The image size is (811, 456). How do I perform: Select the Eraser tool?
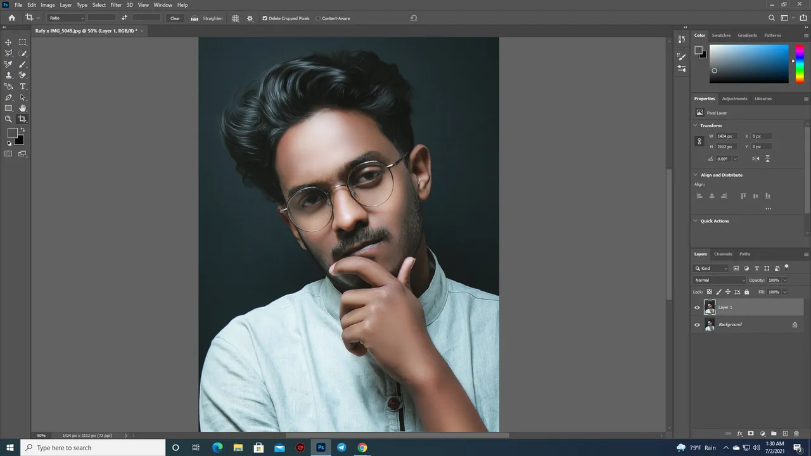(23, 75)
